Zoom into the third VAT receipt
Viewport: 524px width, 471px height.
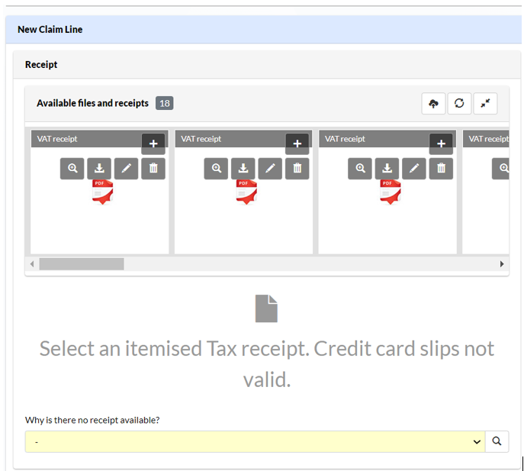click(360, 168)
